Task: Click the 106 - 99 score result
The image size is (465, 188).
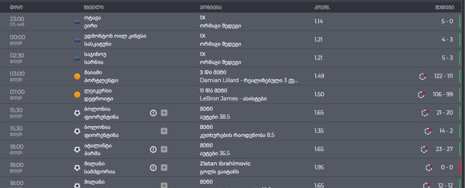Action: point(443,94)
